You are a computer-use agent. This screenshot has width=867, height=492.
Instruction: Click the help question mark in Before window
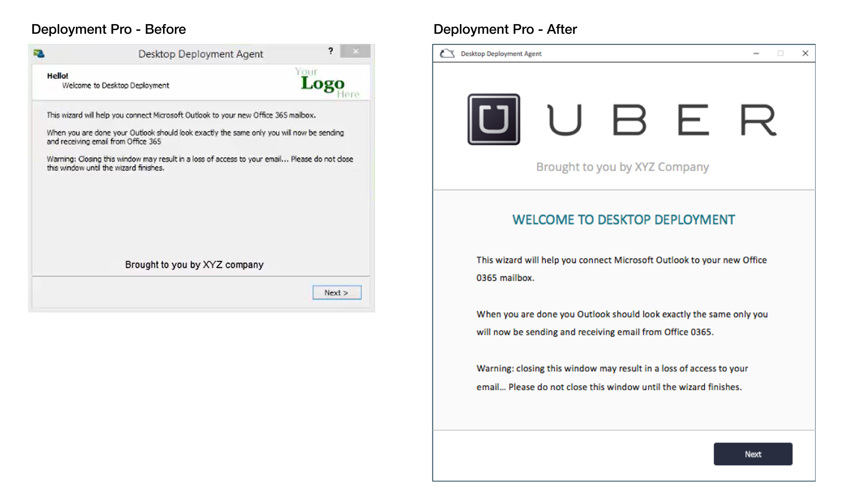(x=330, y=51)
